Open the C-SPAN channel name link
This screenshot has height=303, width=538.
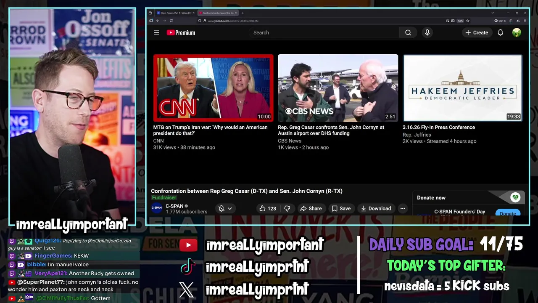174,206
